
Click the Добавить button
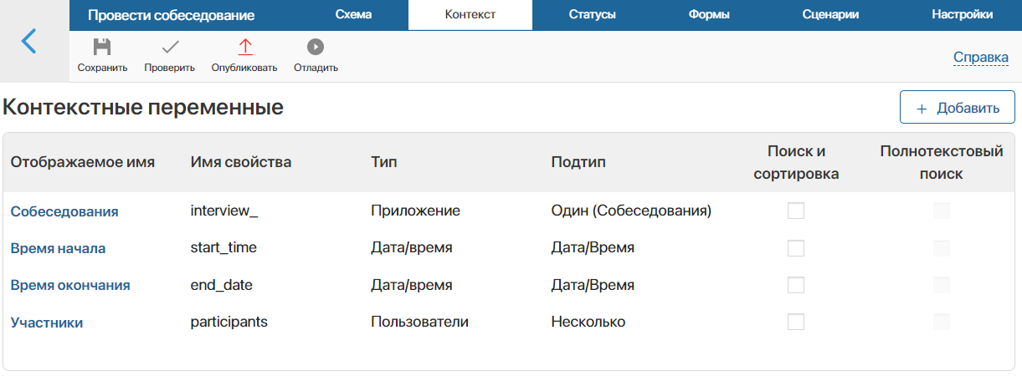click(x=958, y=108)
